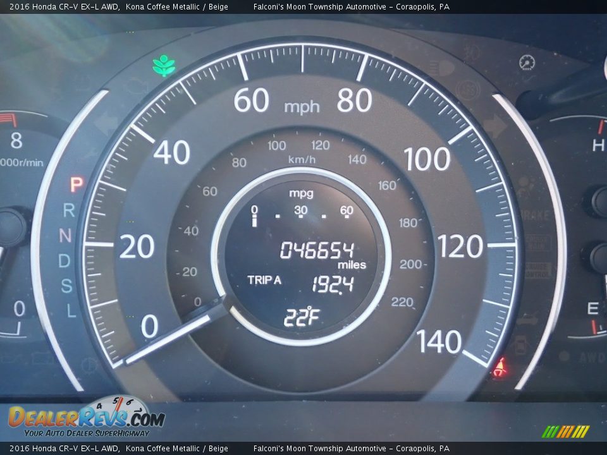This screenshot has width=607, height=455.
Task: Click the 046654 odometer reading
Action: 316,250
